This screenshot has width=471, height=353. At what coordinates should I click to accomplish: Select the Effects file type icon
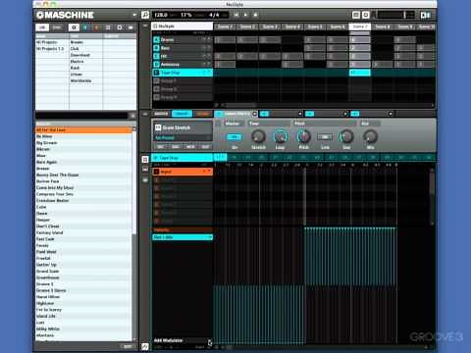(x=120, y=27)
